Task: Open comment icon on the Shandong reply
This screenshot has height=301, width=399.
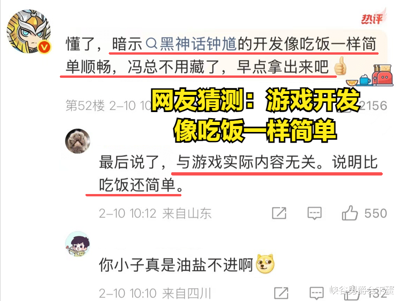Action: click(315, 213)
